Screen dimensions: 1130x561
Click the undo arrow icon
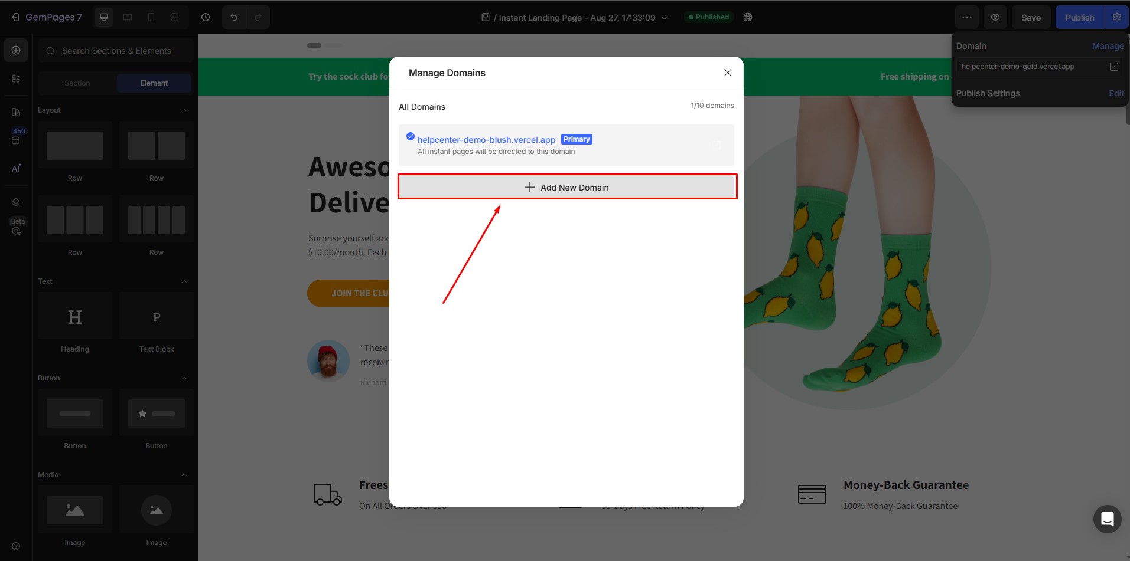click(233, 17)
